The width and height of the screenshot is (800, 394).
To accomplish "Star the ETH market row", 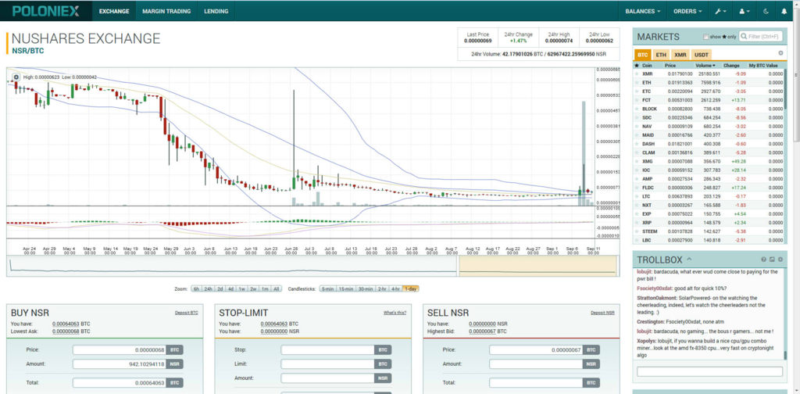I will (x=636, y=83).
